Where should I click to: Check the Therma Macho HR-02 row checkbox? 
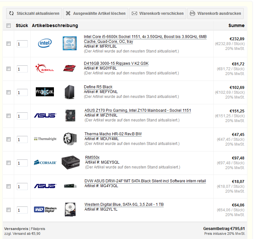point(9,139)
